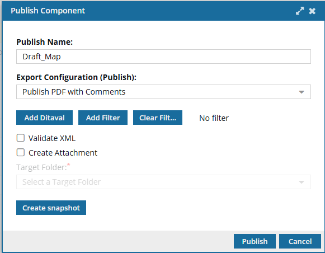Image resolution: width=325 pixels, height=253 pixels.
Task: Click the Select a Target Folder field
Action: coord(163,182)
